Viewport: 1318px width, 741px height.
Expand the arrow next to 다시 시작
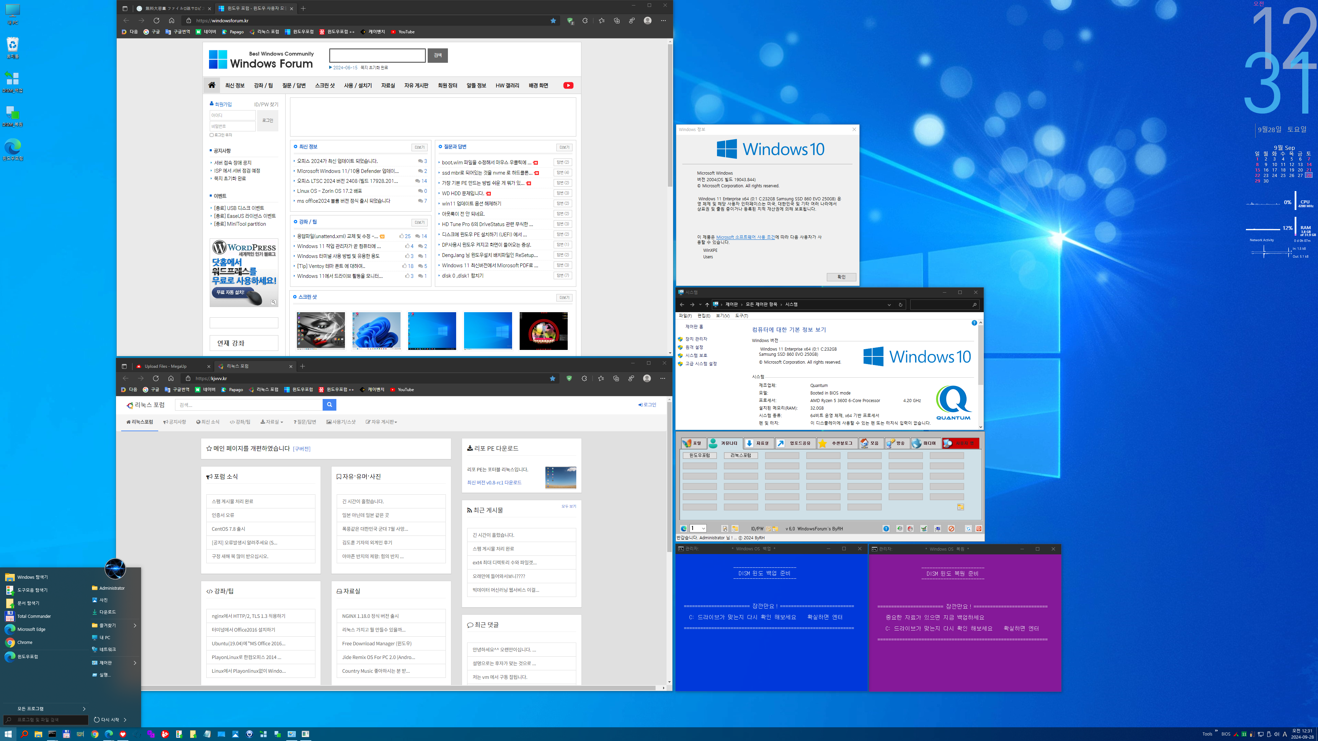125,719
